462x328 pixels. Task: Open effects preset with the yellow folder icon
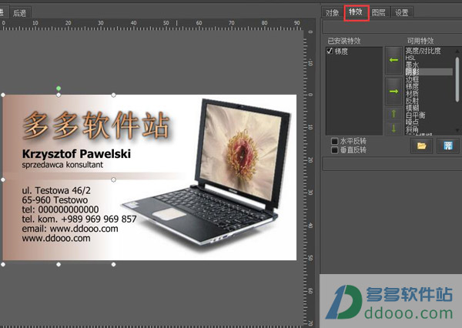click(x=422, y=146)
